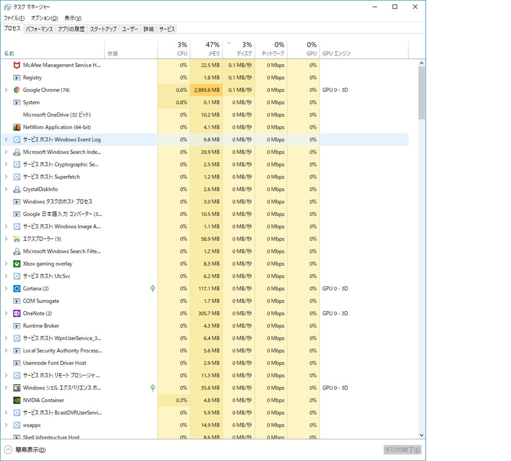Open the ファイル(F) menu
The image size is (511, 461).
tap(14, 18)
